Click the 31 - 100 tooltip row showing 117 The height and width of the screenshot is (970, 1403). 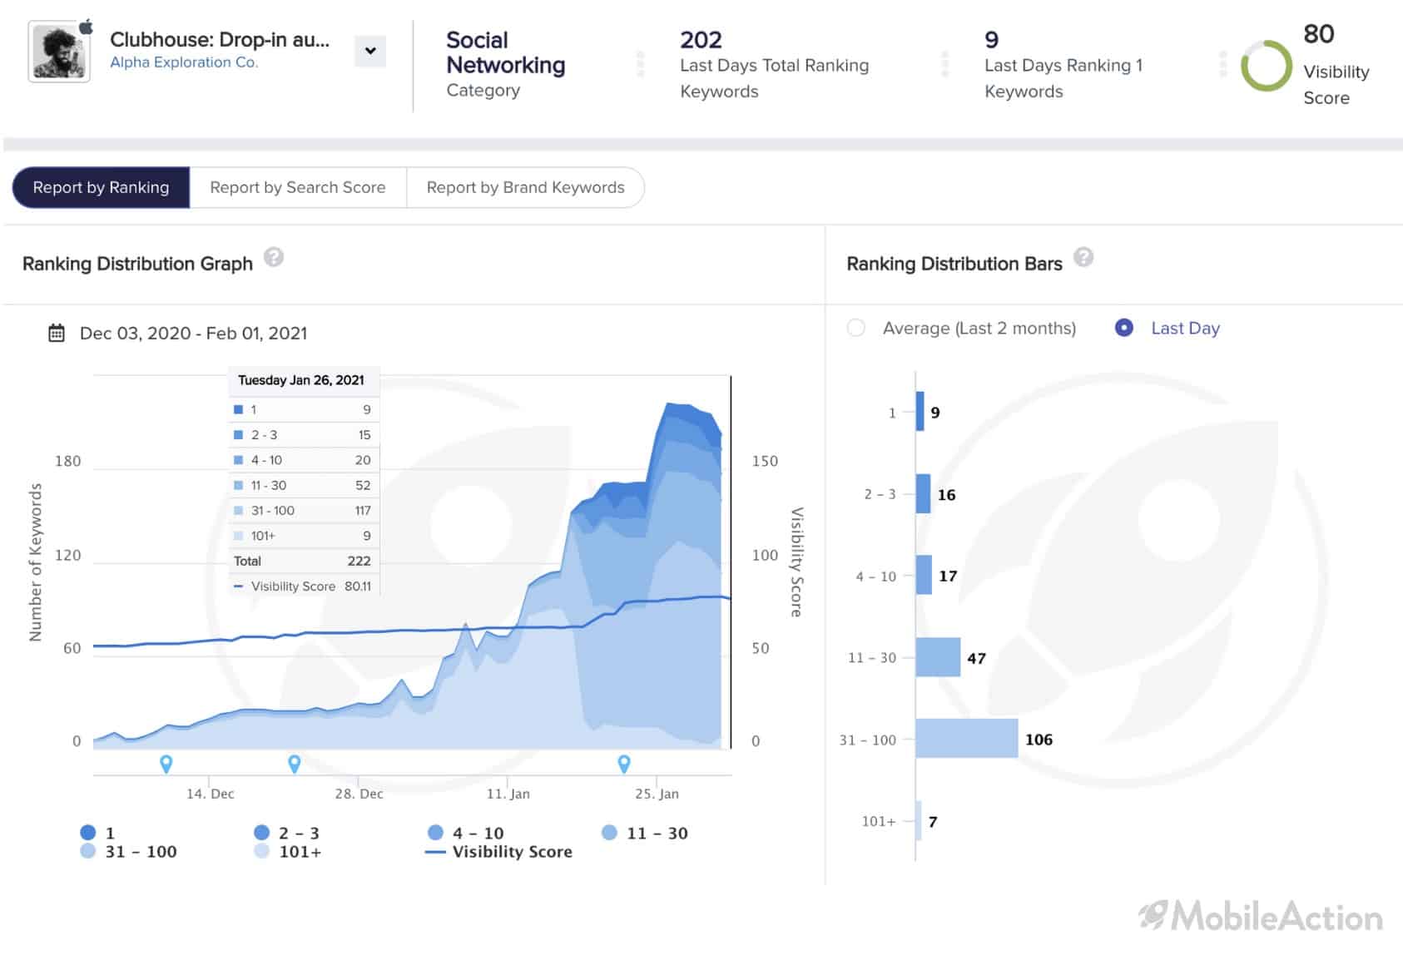(303, 511)
